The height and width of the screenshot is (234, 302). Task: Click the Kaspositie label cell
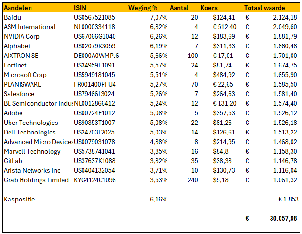(19, 199)
